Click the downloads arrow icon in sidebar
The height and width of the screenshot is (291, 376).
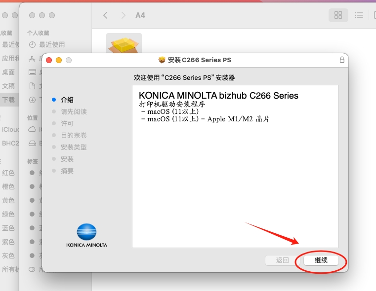pyautogui.click(x=32, y=100)
